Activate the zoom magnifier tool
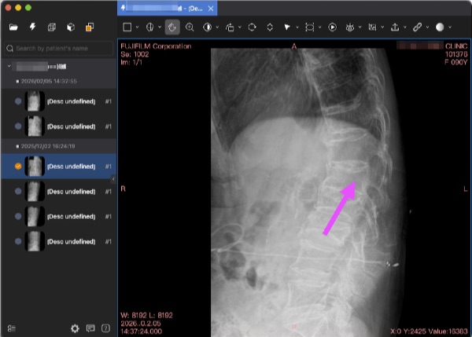Viewport: 472px width, 337px height. [x=190, y=27]
